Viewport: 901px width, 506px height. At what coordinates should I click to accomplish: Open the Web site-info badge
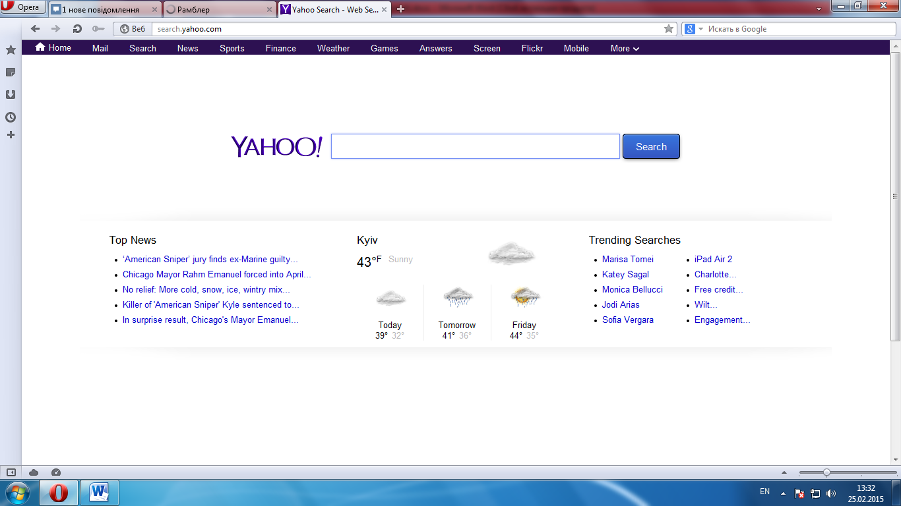[133, 29]
